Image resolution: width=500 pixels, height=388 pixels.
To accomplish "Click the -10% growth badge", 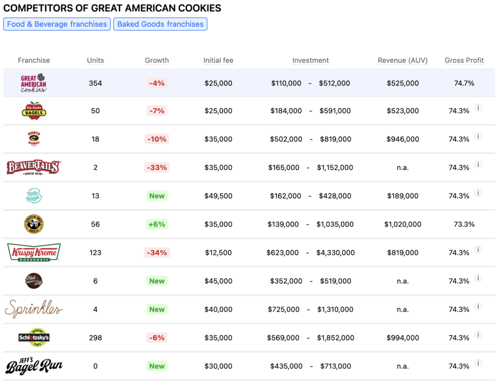I will (157, 139).
